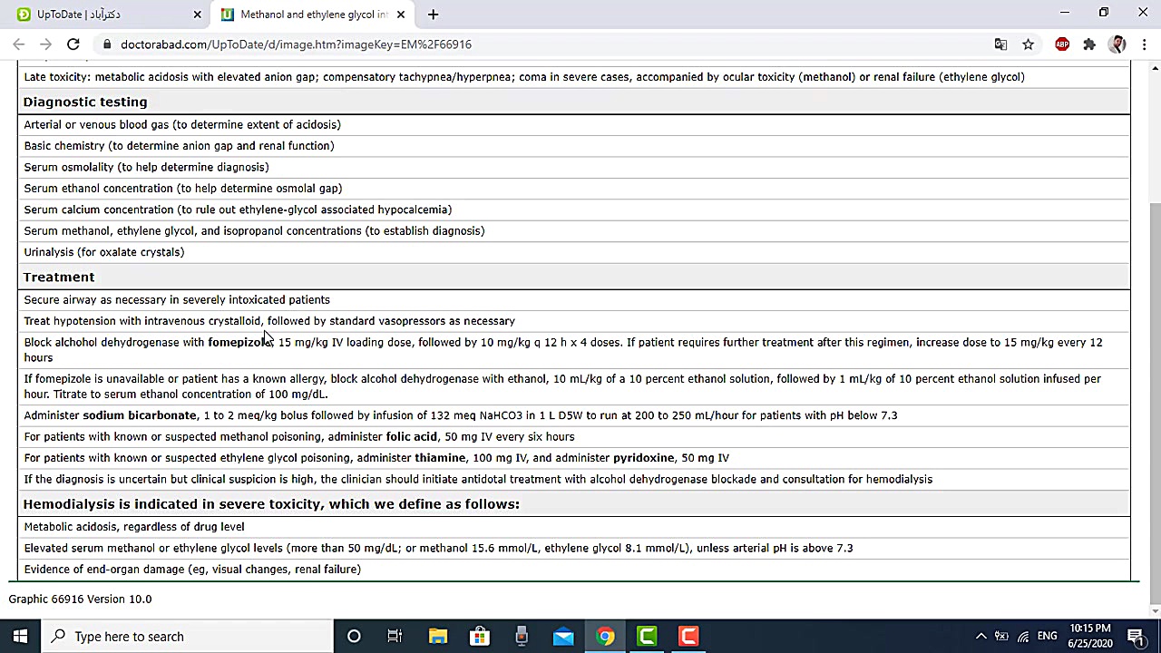
Task: Open the notification center icon
Action: [x=1135, y=637]
